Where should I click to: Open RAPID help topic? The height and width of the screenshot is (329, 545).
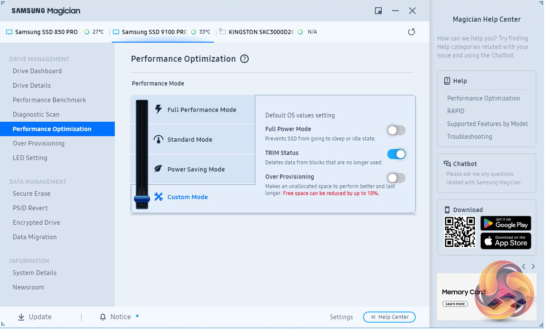point(456,111)
